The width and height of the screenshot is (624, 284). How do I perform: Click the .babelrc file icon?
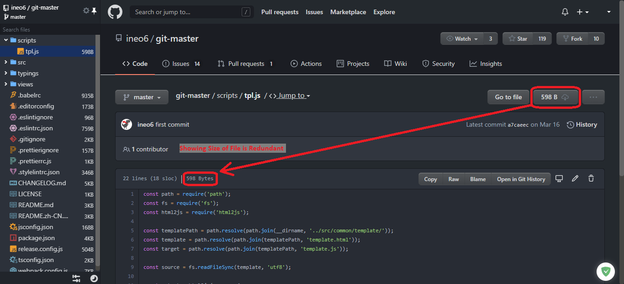click(13, 95)
